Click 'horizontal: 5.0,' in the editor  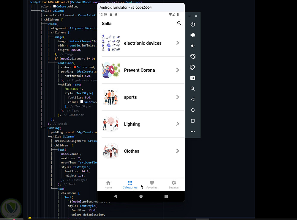coord(78,76)
